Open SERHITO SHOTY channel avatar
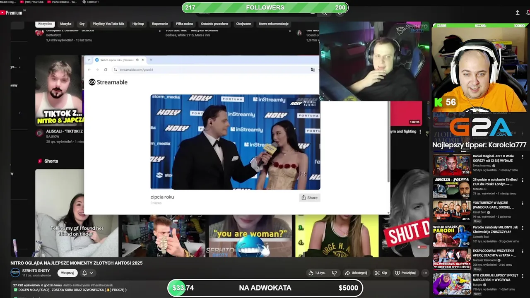The width and height of the screenshot is (530, 298). coord(15,272)
